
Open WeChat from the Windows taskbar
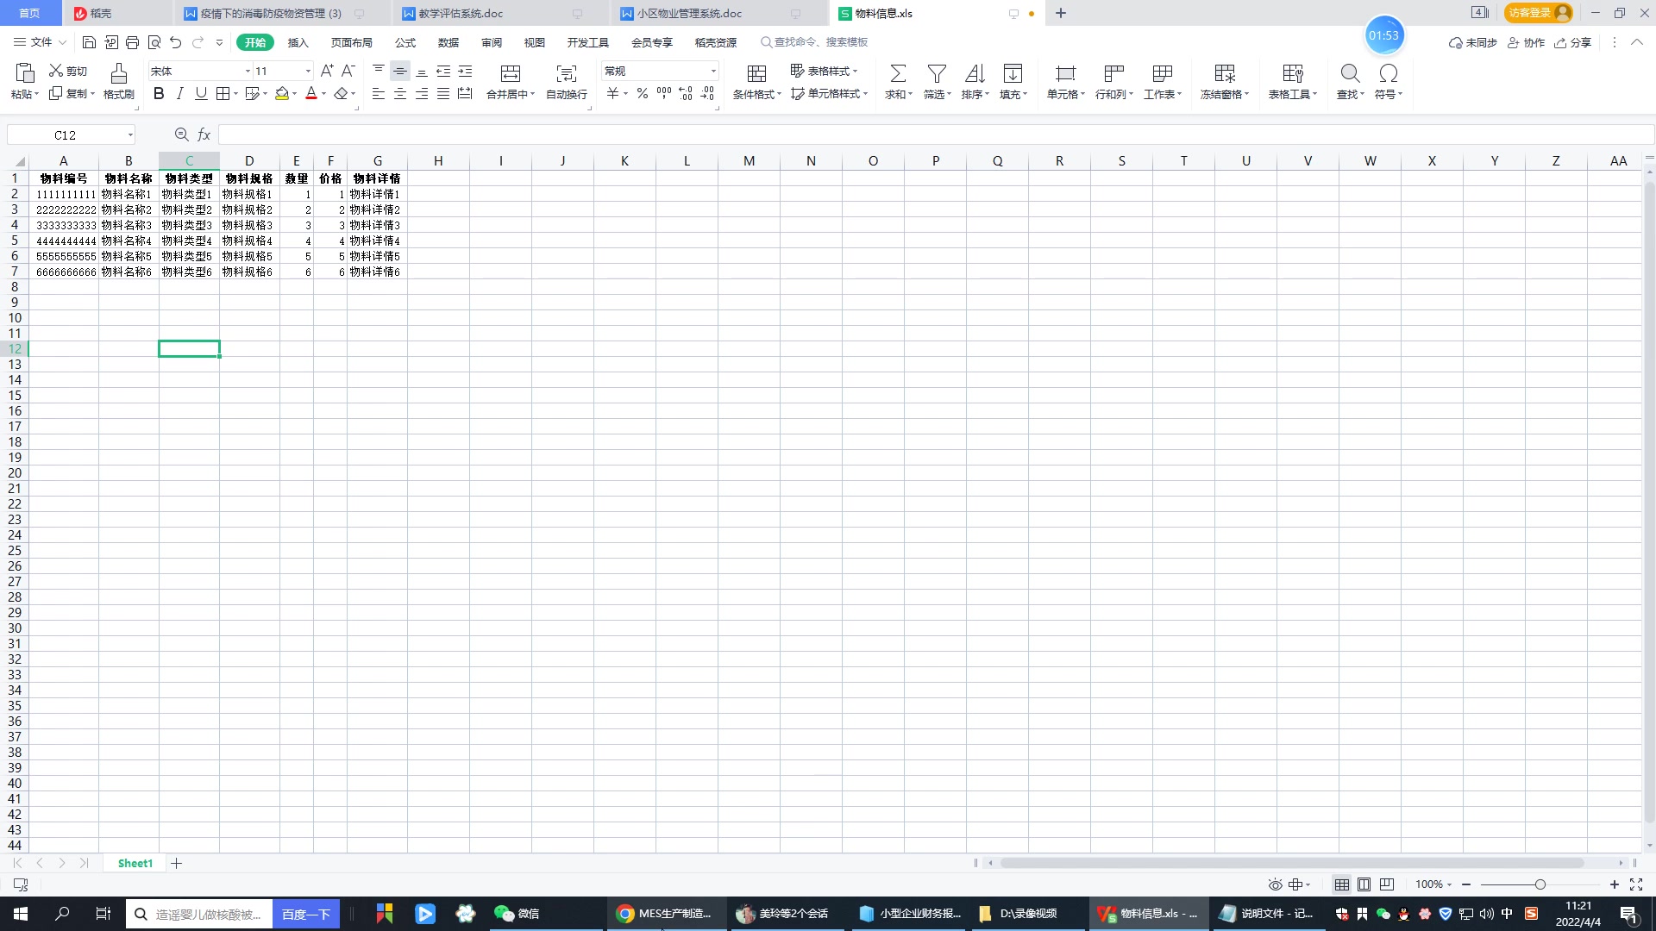[517, 914]
